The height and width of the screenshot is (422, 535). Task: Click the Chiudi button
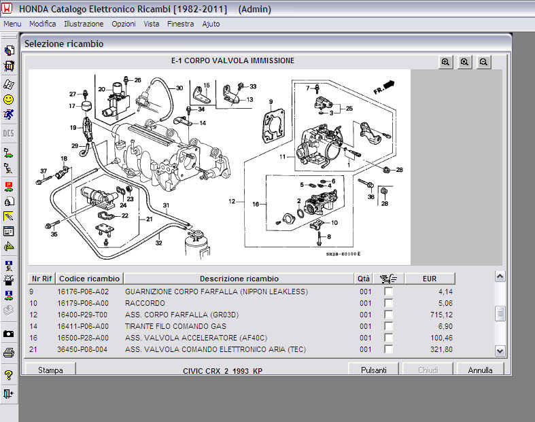point(428,370)
